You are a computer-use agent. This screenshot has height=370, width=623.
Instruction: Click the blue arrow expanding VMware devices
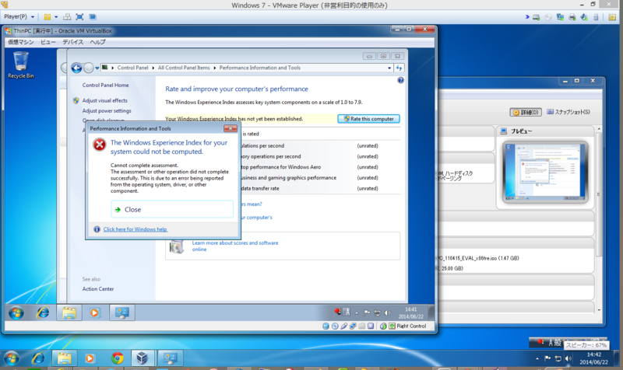pyautogui.click(x=527, y=16)
